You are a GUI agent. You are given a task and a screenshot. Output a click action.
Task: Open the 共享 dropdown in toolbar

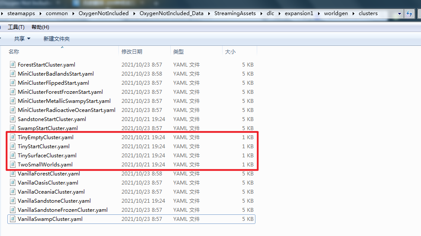22,39
